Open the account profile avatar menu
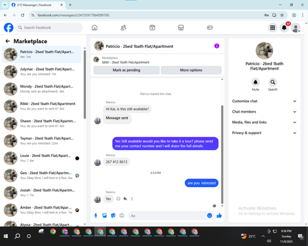This screenshot has height=246, width=308. click(296, 28)
